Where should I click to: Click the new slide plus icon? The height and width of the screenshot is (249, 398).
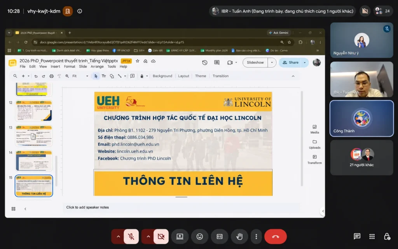pos(23,76)
